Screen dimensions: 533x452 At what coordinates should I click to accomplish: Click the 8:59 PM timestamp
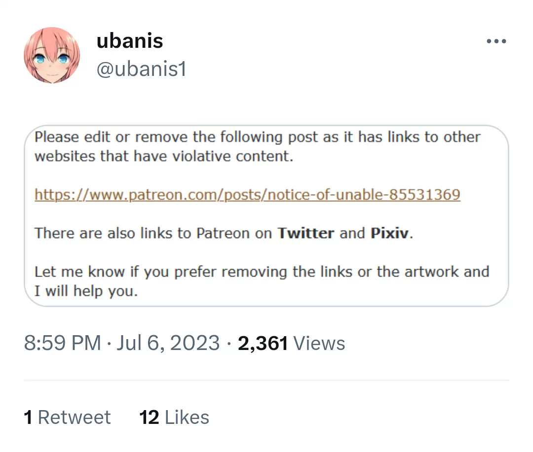click(62, 343)
